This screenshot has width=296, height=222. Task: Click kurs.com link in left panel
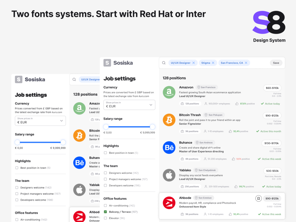click(x=57, y=112)
